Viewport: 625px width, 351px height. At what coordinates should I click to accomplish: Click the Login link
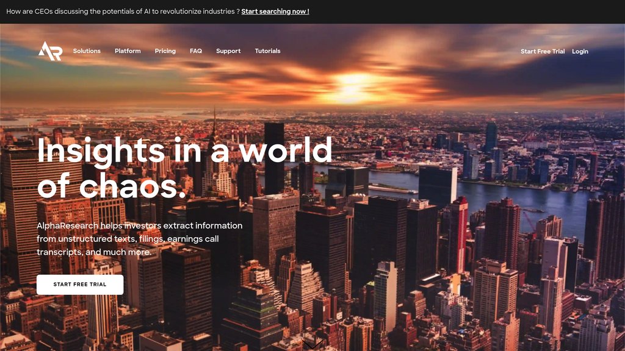(x=580, y=52)
